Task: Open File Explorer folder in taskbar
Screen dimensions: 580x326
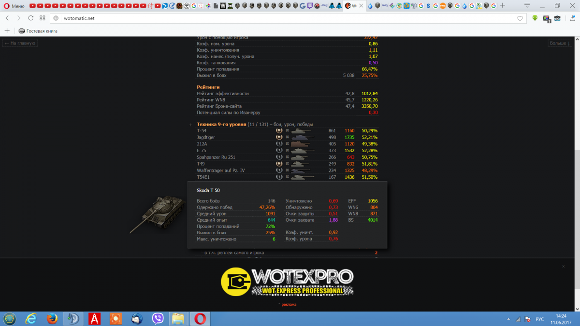Action: (x=178, y=319)
